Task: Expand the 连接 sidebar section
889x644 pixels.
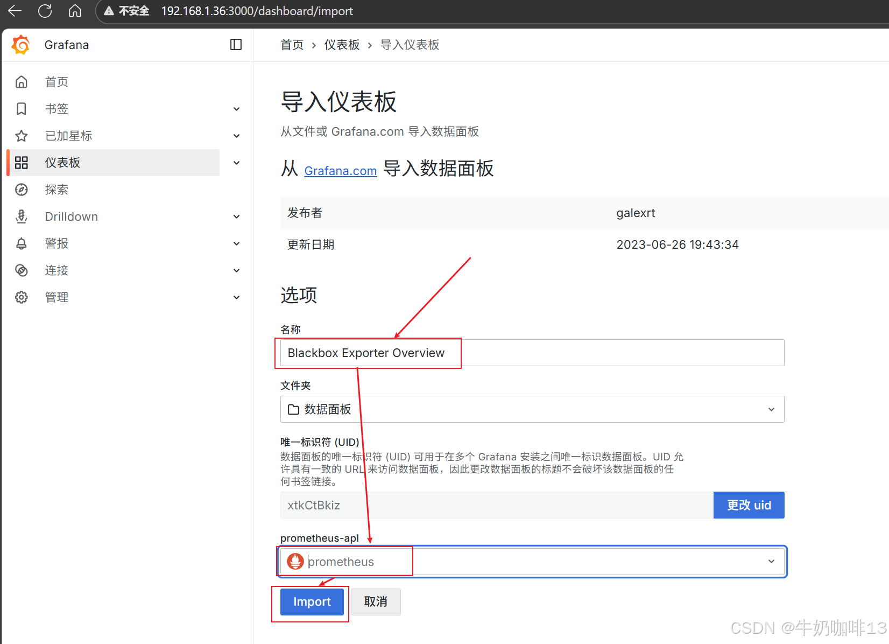Action: (236, 270)
